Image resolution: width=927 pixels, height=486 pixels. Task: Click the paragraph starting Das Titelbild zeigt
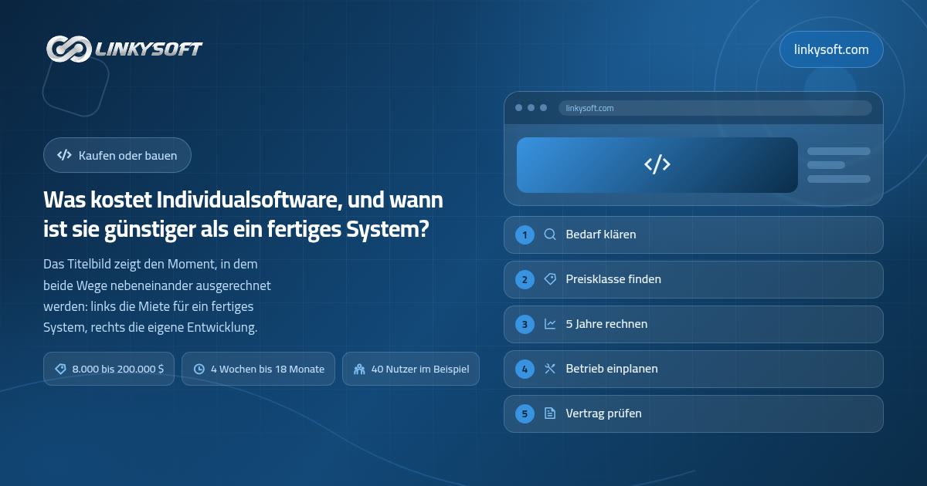158,295
